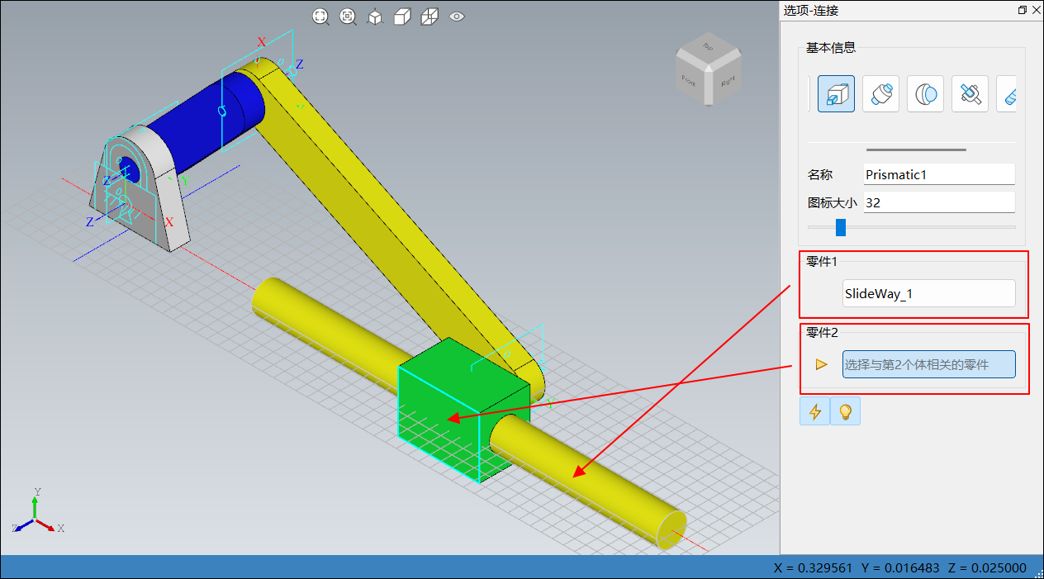Click the partially hidden joint icon at right

click(1008, 94)
